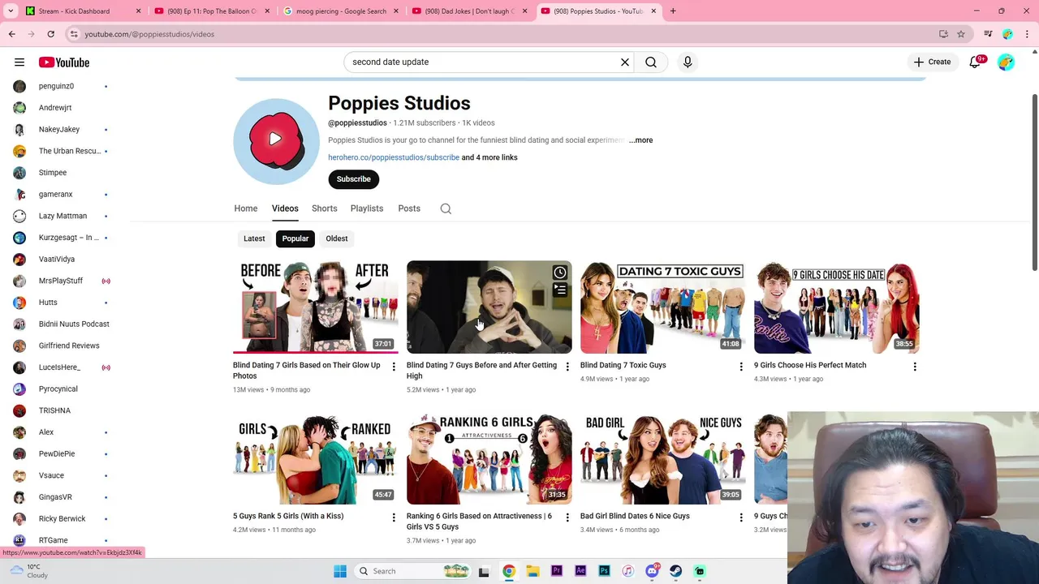Viewport: 1039px width, 584px height.
Task: Select the Popular sort chip
Action: click(x=295, y=238)
